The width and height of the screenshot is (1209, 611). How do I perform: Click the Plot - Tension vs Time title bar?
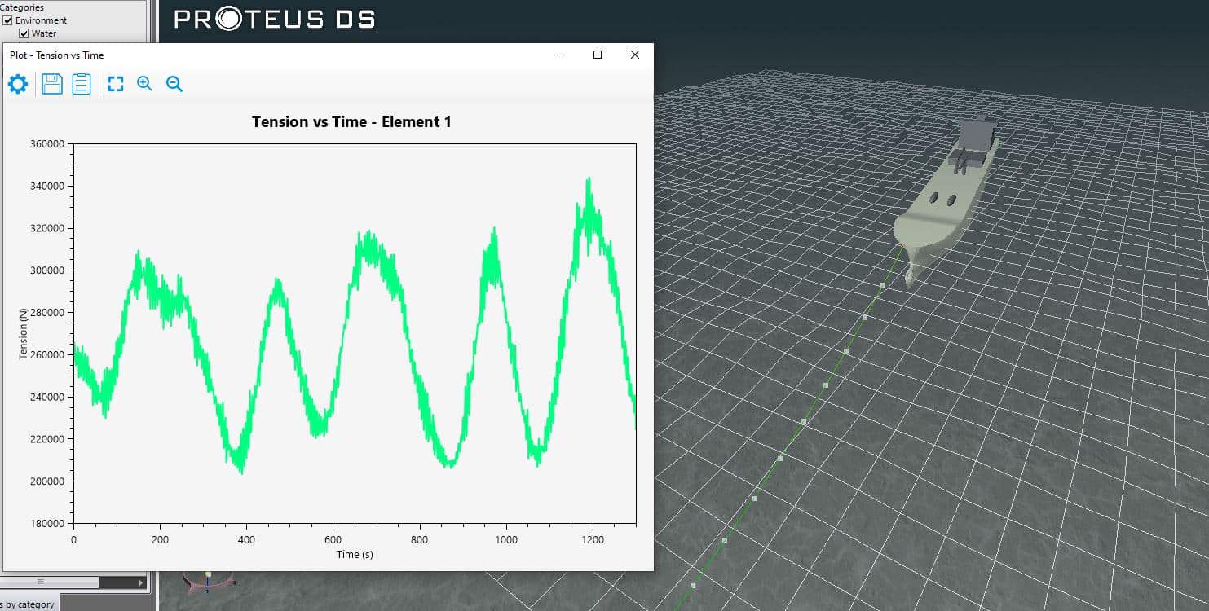(x=245, y=55)
